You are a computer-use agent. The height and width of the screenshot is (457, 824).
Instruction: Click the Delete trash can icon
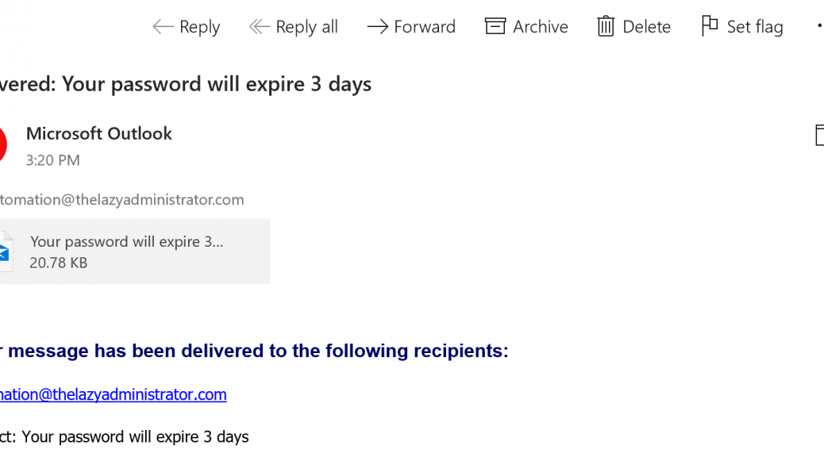click(x=606, y=26)
